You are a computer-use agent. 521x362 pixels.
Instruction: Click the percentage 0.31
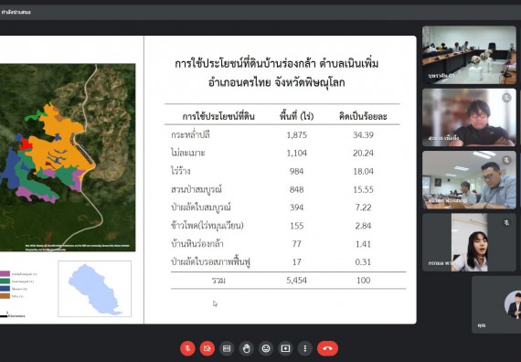[363, 262]
